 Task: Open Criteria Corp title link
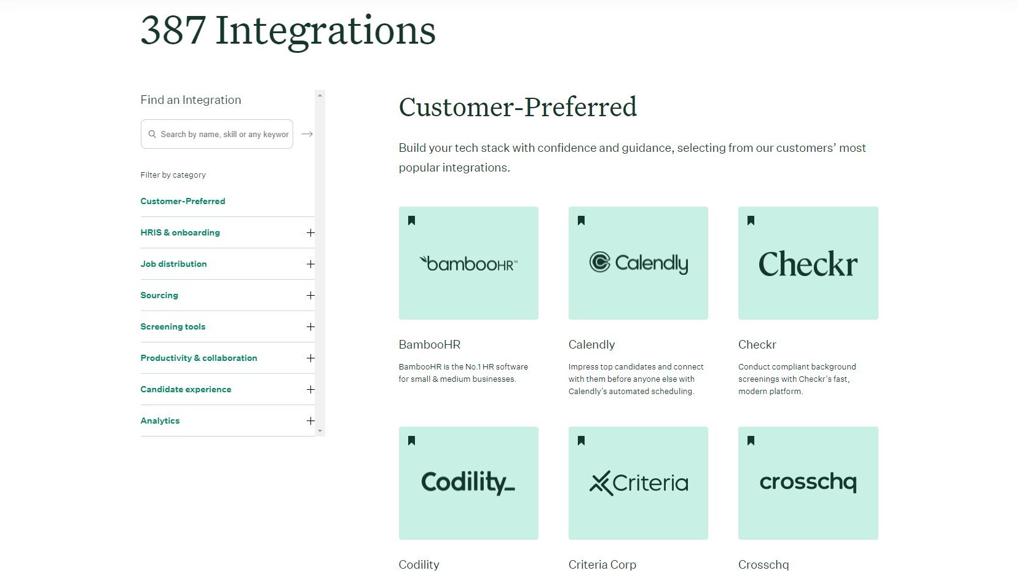coord(602,564)
